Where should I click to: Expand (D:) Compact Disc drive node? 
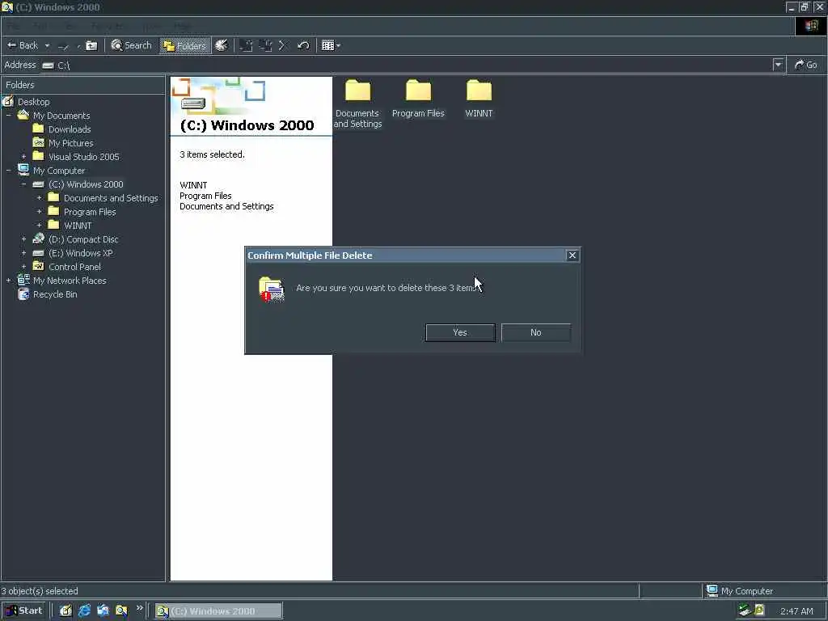(x=23, y=239)
